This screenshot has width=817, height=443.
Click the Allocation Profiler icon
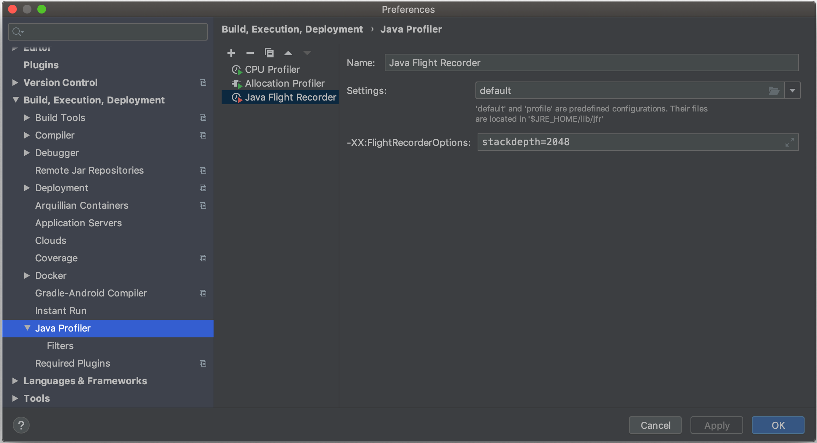pos(238,83)
